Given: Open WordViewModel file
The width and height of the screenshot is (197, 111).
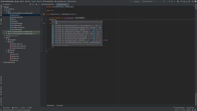Looking at the screenshot, I should point(17,30).
